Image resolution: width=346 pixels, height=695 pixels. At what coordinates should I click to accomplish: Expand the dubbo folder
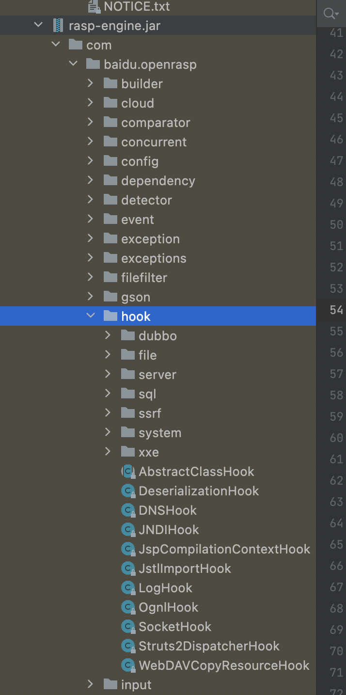click(x=108, y=335)
